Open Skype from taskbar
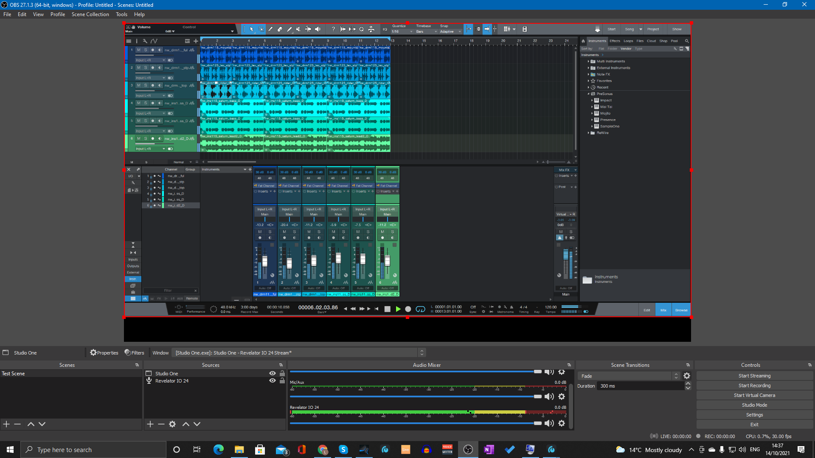The height and width of the screenshot is (458, 815). [343, 450]
